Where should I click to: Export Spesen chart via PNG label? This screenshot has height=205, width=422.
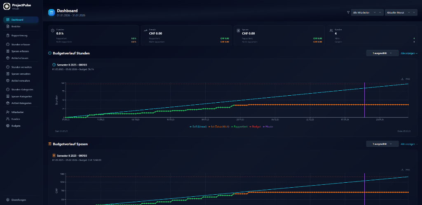coord(408,170)
